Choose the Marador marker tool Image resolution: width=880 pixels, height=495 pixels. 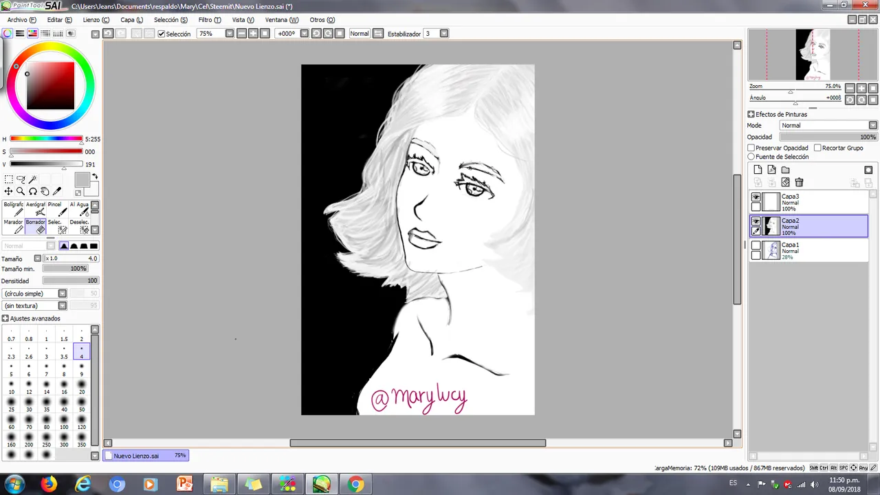click(14, 226)
